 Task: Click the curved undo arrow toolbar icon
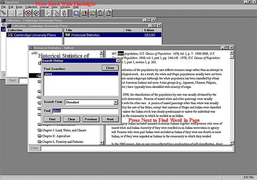(49, 13)
